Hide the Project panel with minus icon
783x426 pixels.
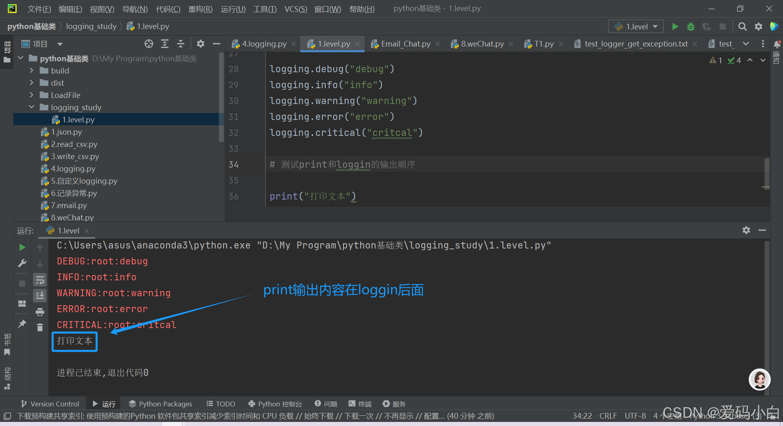click(217, 44)
